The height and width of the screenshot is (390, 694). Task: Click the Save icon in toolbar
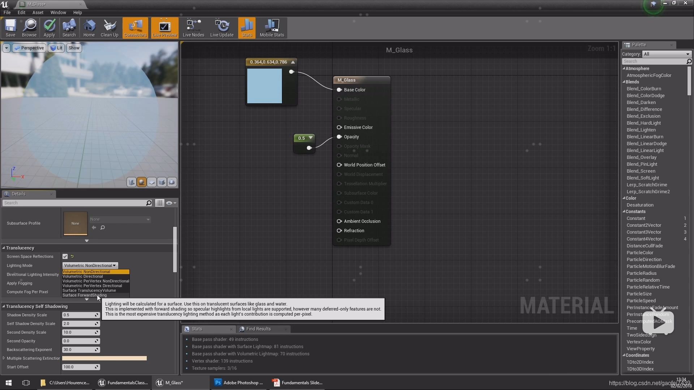point(10,29)
